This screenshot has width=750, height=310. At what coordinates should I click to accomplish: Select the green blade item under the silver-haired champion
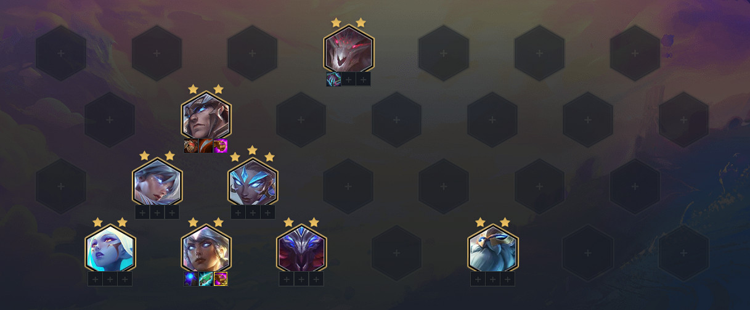tap(206, 279)
